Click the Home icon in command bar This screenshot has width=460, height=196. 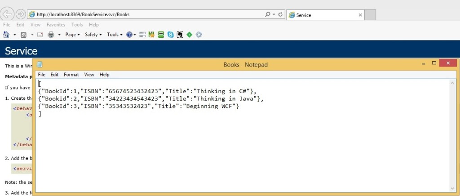6,35
